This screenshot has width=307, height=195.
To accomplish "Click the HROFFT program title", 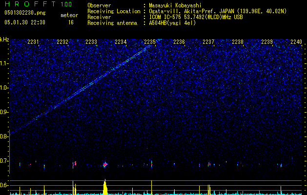I will point(30,4).
